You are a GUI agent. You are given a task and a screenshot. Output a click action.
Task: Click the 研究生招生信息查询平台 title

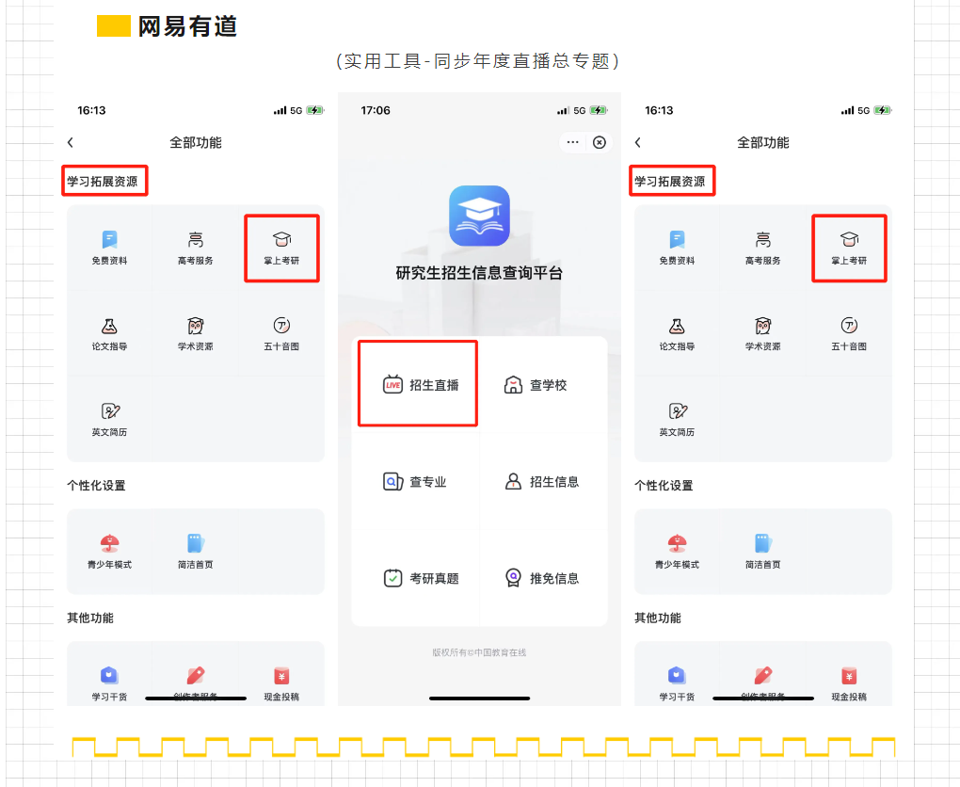click(479, 273)
